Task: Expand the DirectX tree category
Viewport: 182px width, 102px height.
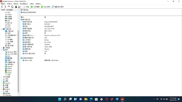Action: (x=2, y=83)
